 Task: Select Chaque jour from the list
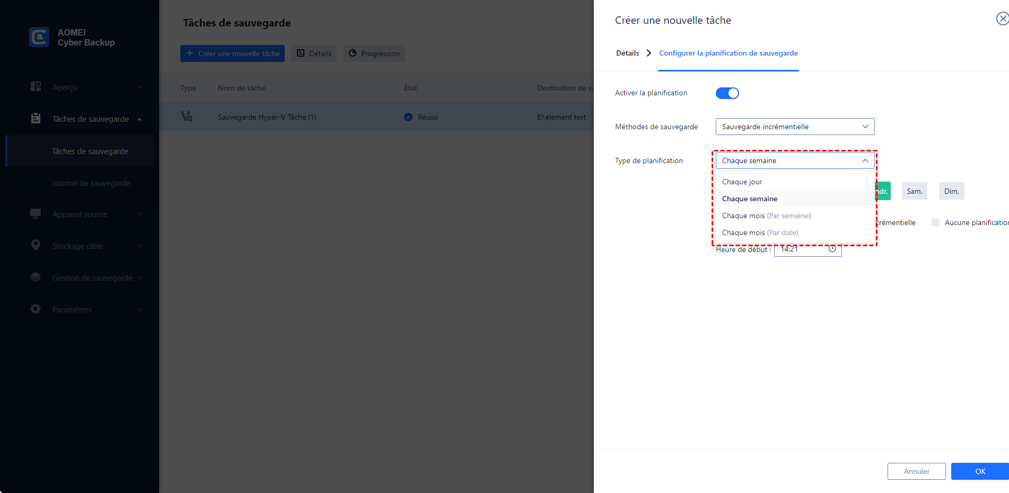point(795,182)
